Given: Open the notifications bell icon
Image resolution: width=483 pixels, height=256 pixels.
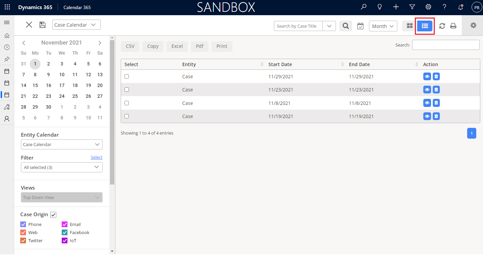Looking at the screenshot, I should coord(460,7).
